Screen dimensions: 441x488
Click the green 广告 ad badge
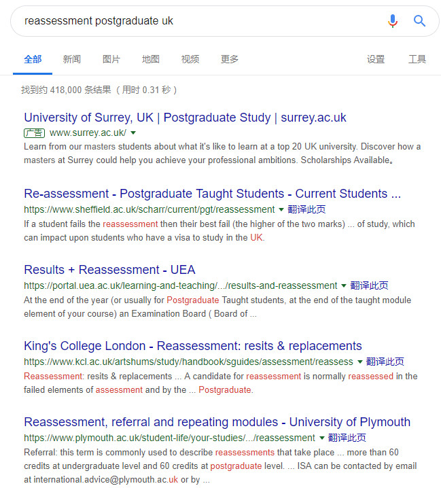(x=34, y=133)
